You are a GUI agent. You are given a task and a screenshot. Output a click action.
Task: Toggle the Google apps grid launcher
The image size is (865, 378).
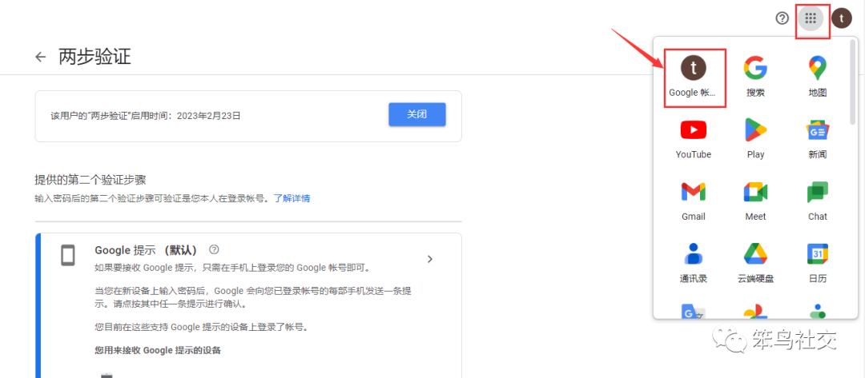[x=811, y=18]
